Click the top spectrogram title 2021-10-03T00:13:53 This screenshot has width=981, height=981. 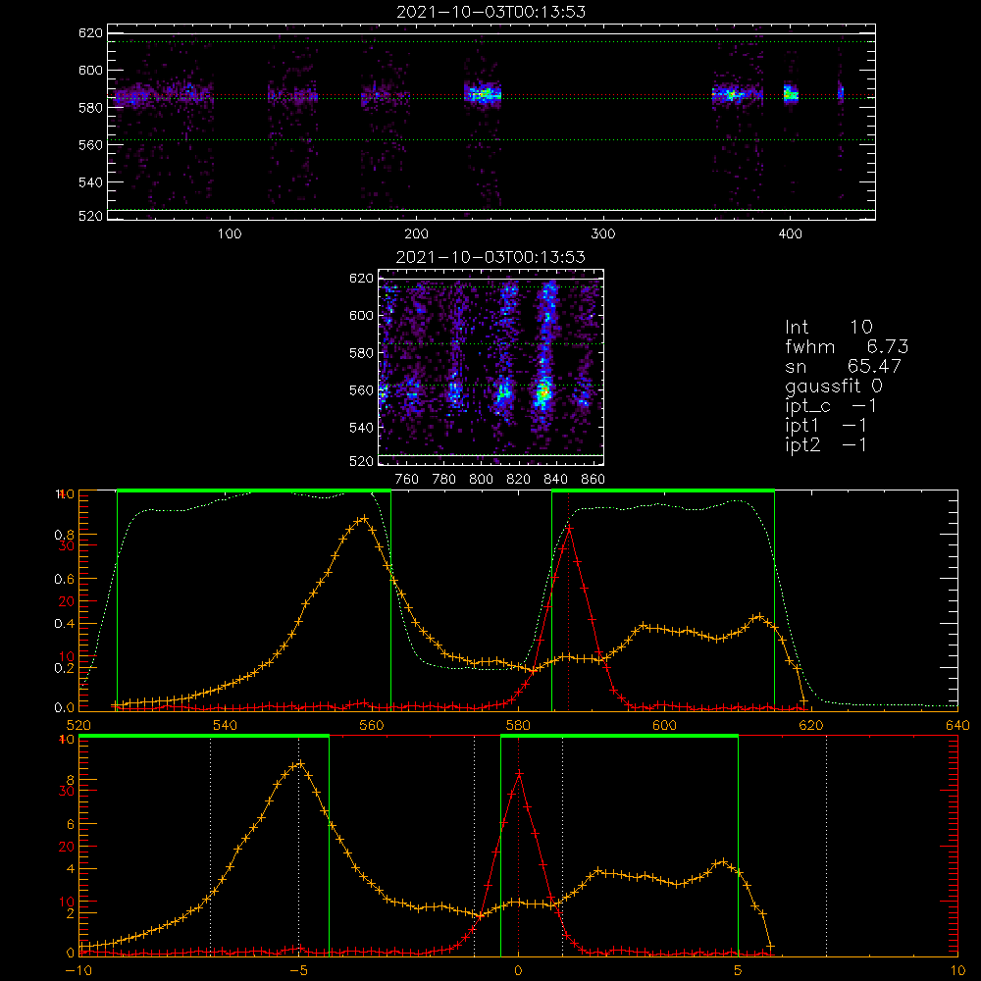click(491, 12)
